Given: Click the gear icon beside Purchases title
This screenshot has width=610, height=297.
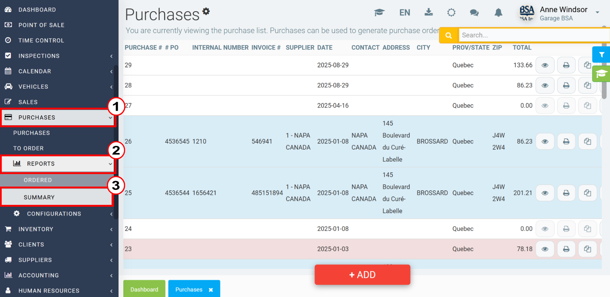Looking at the screenshot, I should (x=206, y=12).
